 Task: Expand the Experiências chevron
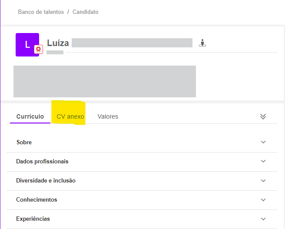click(x=263, y=219)
